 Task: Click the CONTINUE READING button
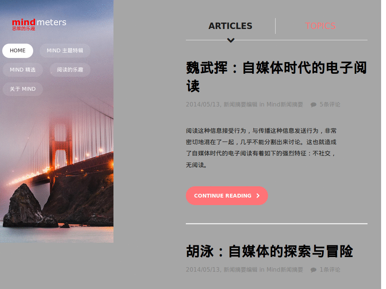pyautogui.click(x=227, y=196)
